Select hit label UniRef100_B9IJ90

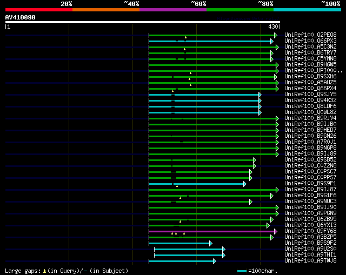tap(310, 207)
